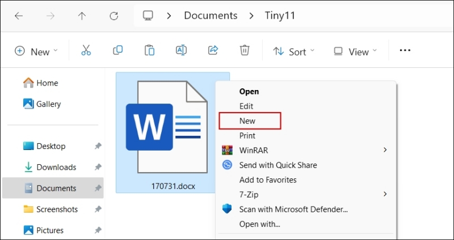Open Pictures in the sidebar
454x240 pixels.
coord(43,230)
